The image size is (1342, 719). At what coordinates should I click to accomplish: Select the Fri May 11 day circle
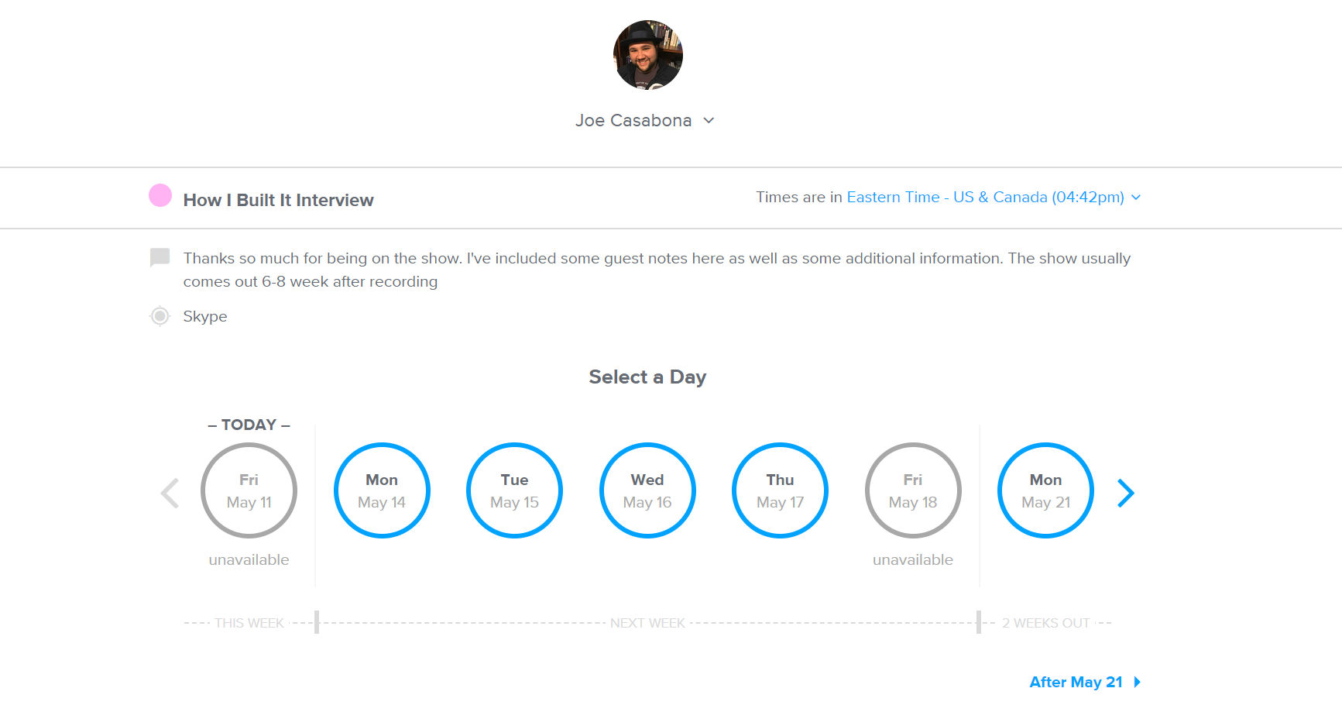(x=249, y=490)
